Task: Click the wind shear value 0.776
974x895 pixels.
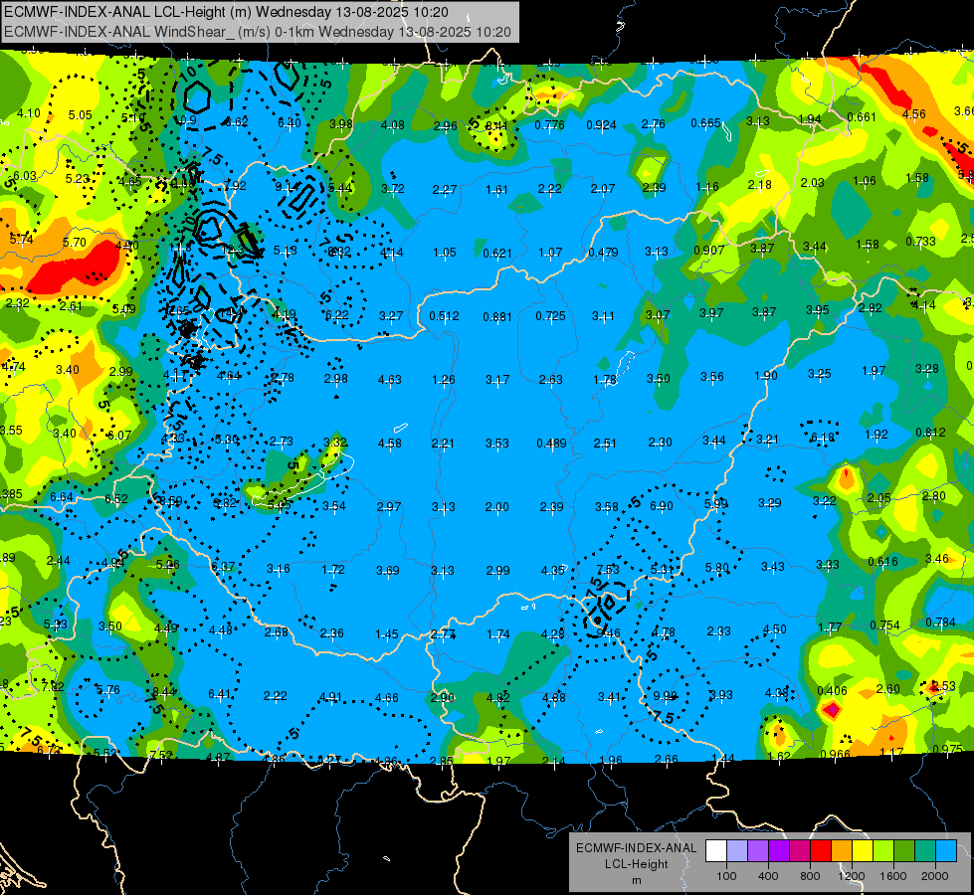Action: pos(550,125)
